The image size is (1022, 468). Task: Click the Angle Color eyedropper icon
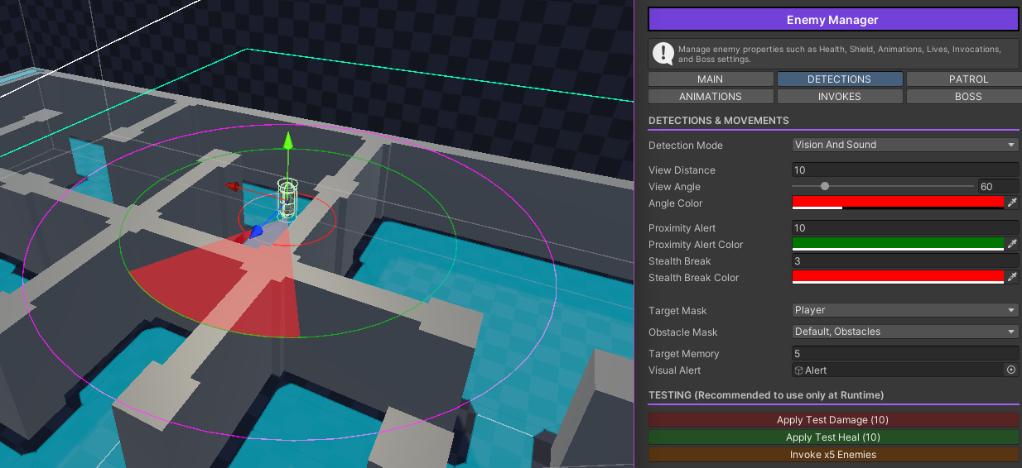click(1011, 203)
